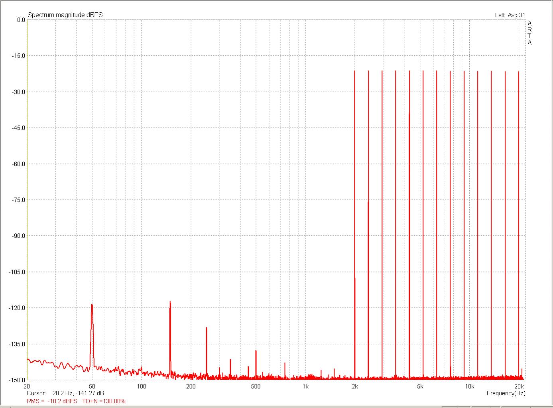Screen dimensions: 553x408
Task: Click the 'Cursor:' label below the chart
Action: 36,393
